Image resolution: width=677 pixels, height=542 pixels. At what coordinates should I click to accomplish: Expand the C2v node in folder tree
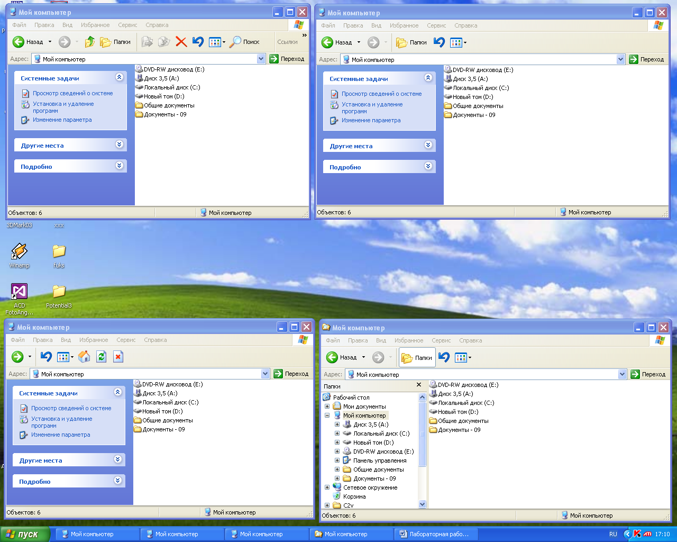pos(327,505)
